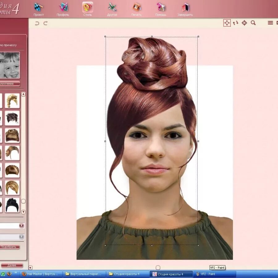Viewport: 278px width, 278px height.
Task: Open the three-line list menu icon
Action: pos(270,23)
